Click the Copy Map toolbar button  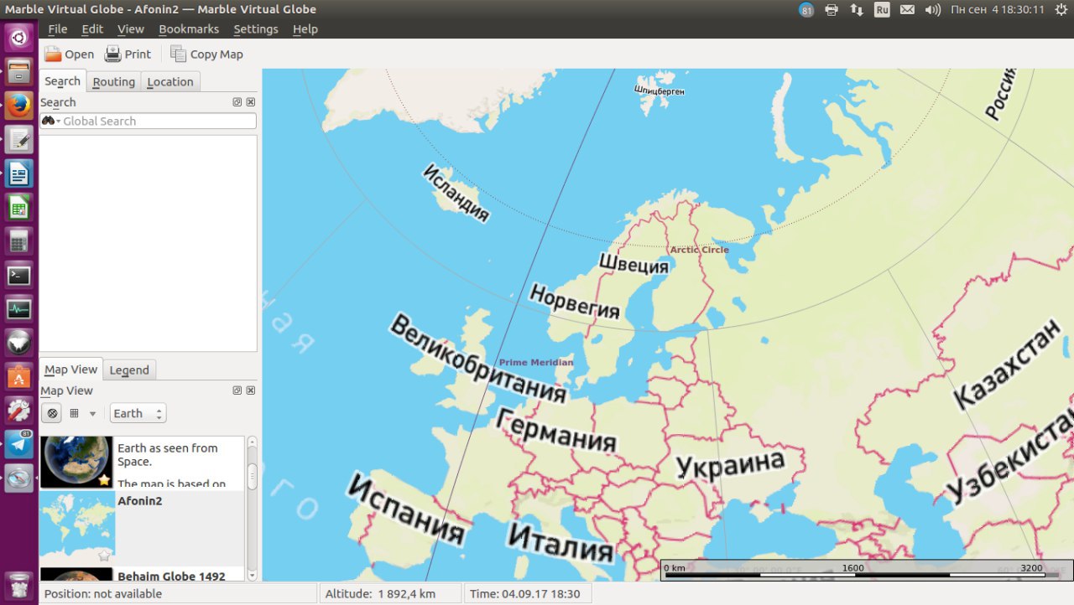pos(206,54)
